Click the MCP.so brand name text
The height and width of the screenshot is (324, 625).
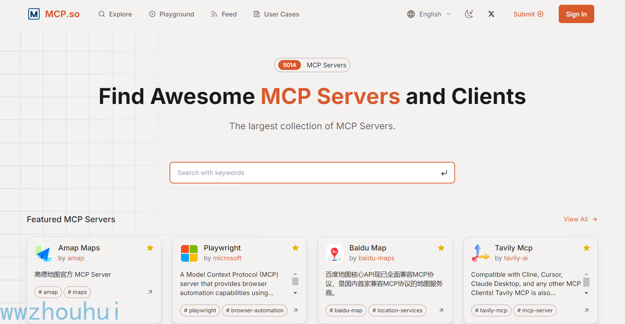[62, 14]
